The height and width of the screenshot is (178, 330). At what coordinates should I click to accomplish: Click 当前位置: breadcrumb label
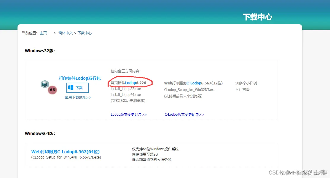(29, 33)
